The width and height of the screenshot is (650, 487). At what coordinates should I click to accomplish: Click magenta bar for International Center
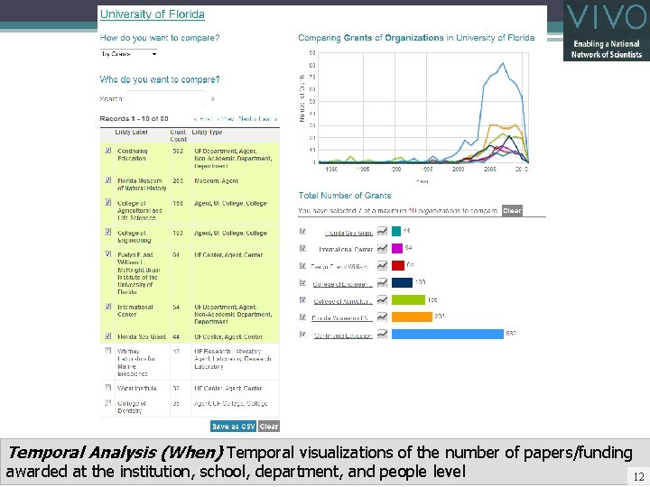click(x=397, y=249)
